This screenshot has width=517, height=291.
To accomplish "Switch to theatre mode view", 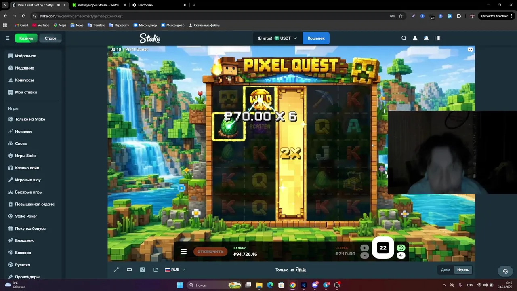I will 129,270.
